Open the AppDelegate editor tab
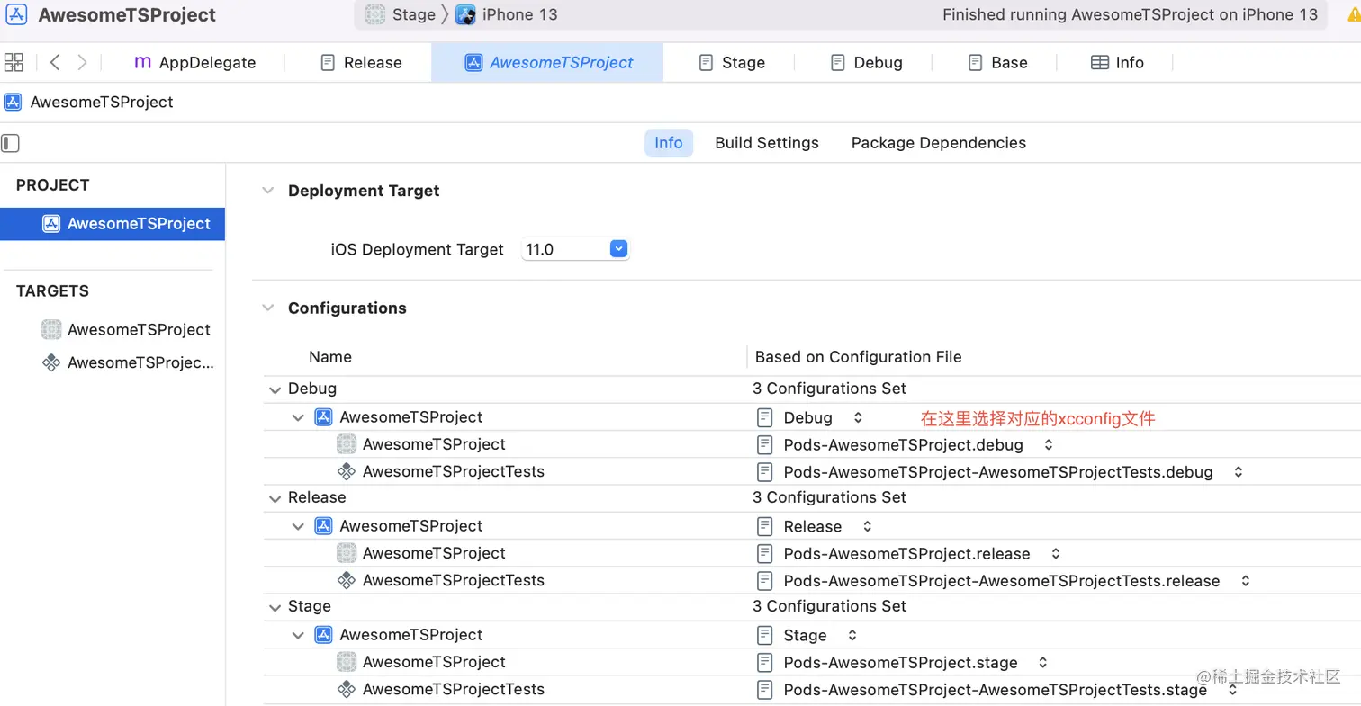Viewport: 1361px width, 706px height. tap(194, 62)
